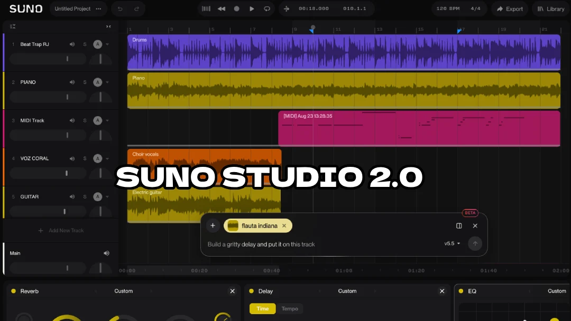Solo the Beat Trap RJ track
The height and width of the screenshot is (321, 571).
pyautogui.click(x=85, y=44)
